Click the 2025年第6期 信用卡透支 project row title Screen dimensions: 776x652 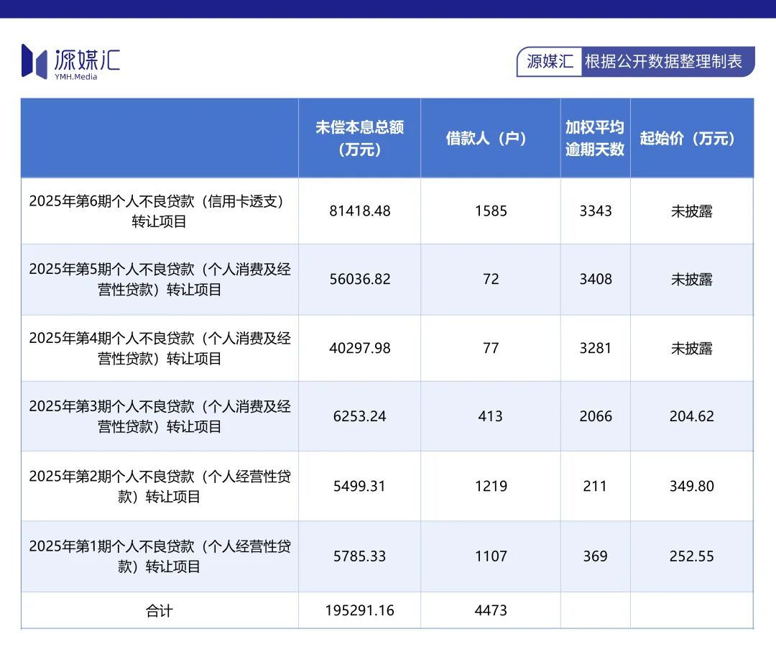pos(160,211)
